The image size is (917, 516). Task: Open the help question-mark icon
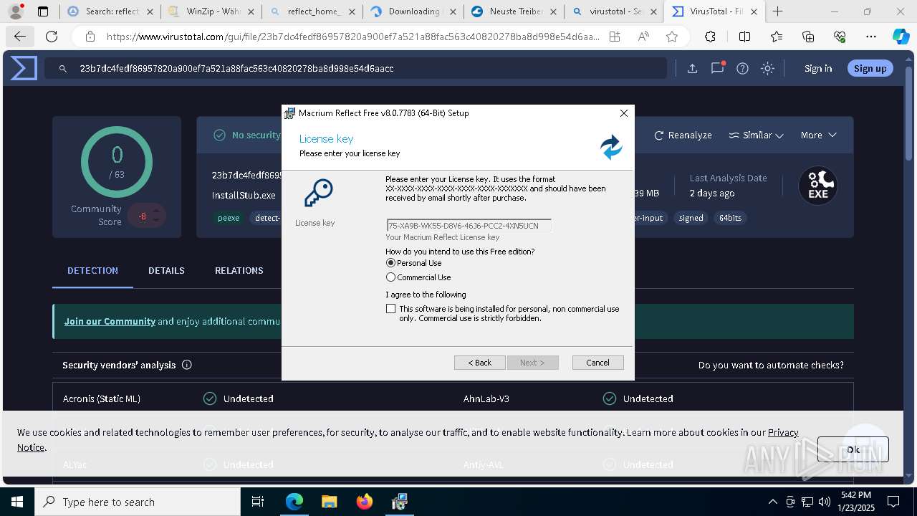pyautogui.click(x=742, y=68)
